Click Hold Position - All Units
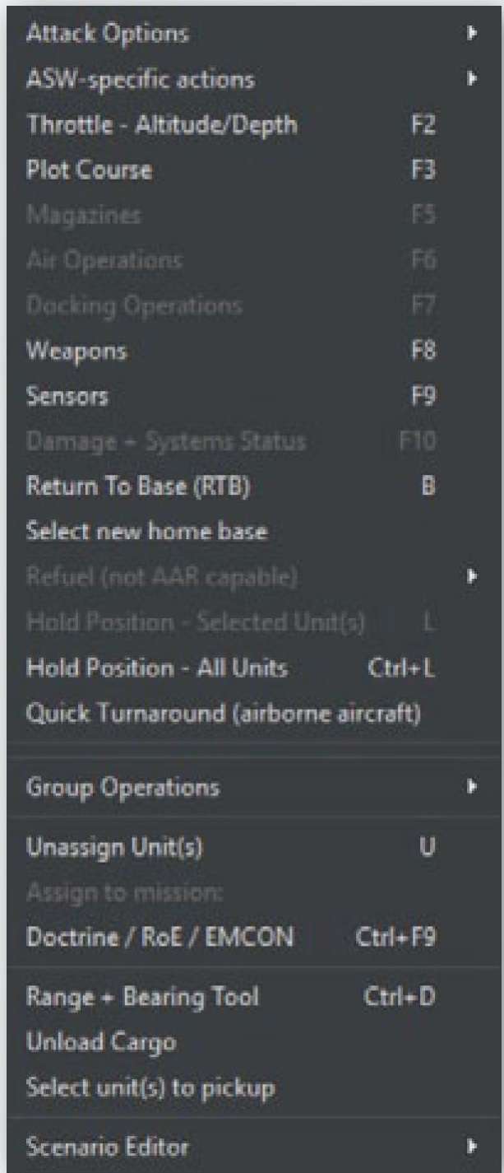The height and width of the screenshot is (1173, 504). point(157,668)
